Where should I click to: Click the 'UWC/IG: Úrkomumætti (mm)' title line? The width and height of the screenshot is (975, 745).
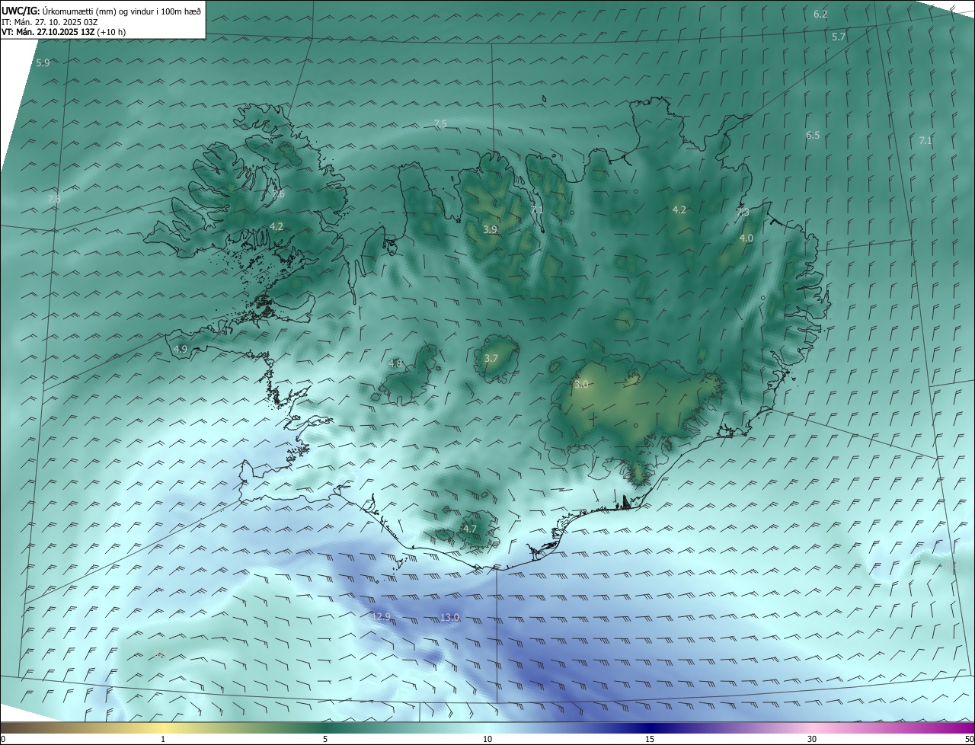[x=101, y=11]
